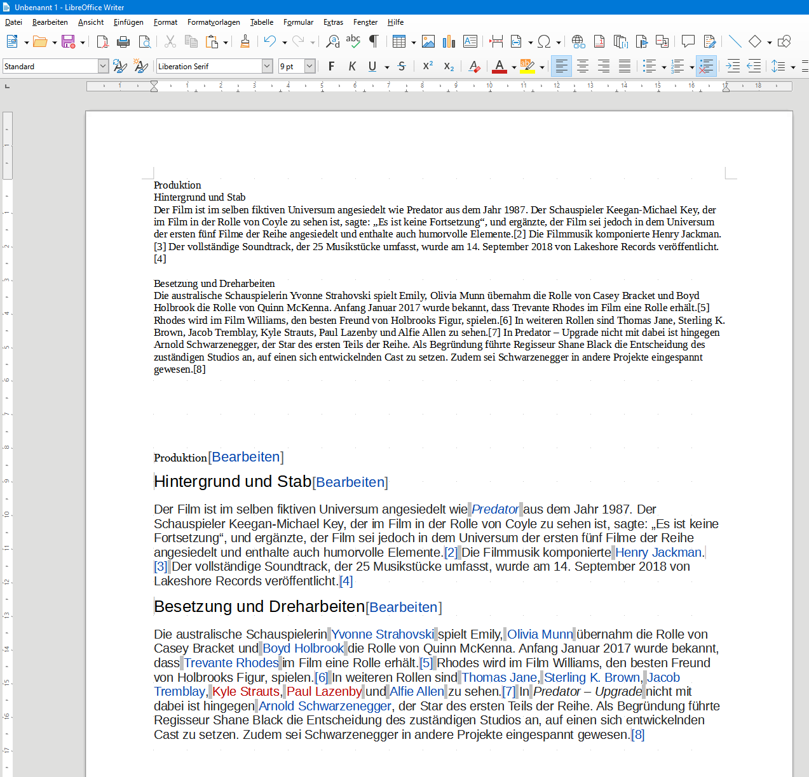Open the Datei menu

tap(13, 22)
